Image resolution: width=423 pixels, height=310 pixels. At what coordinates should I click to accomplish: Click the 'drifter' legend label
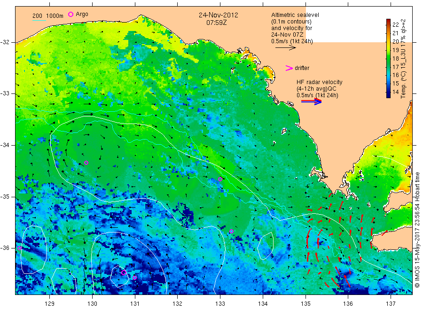(x=302, y=68)
